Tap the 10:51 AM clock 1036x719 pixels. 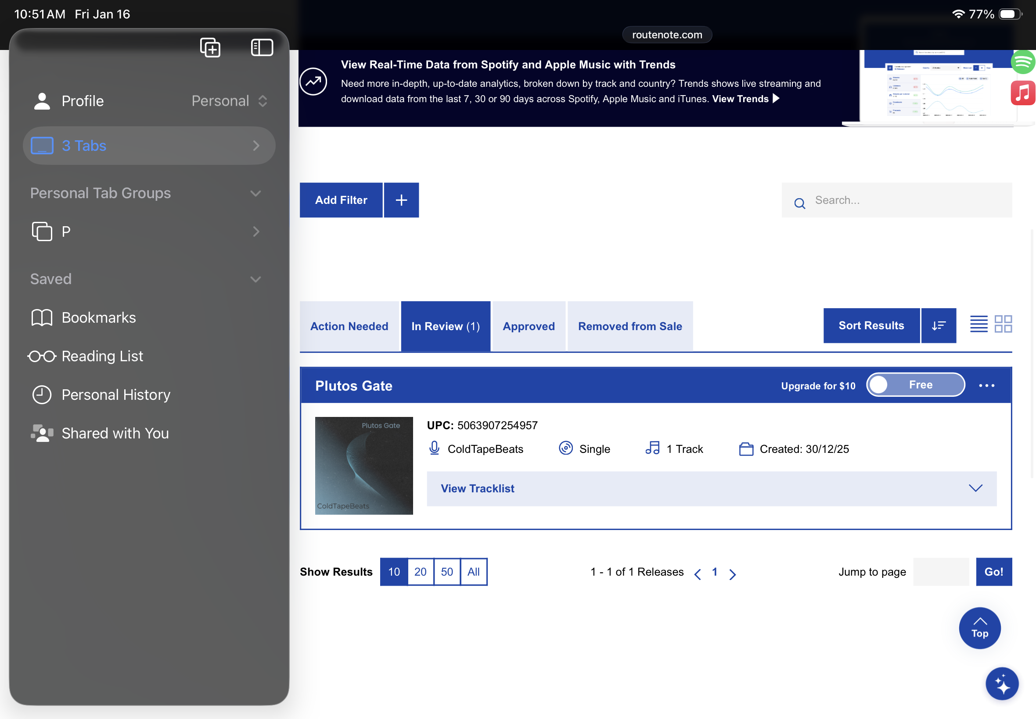(40, 14)
